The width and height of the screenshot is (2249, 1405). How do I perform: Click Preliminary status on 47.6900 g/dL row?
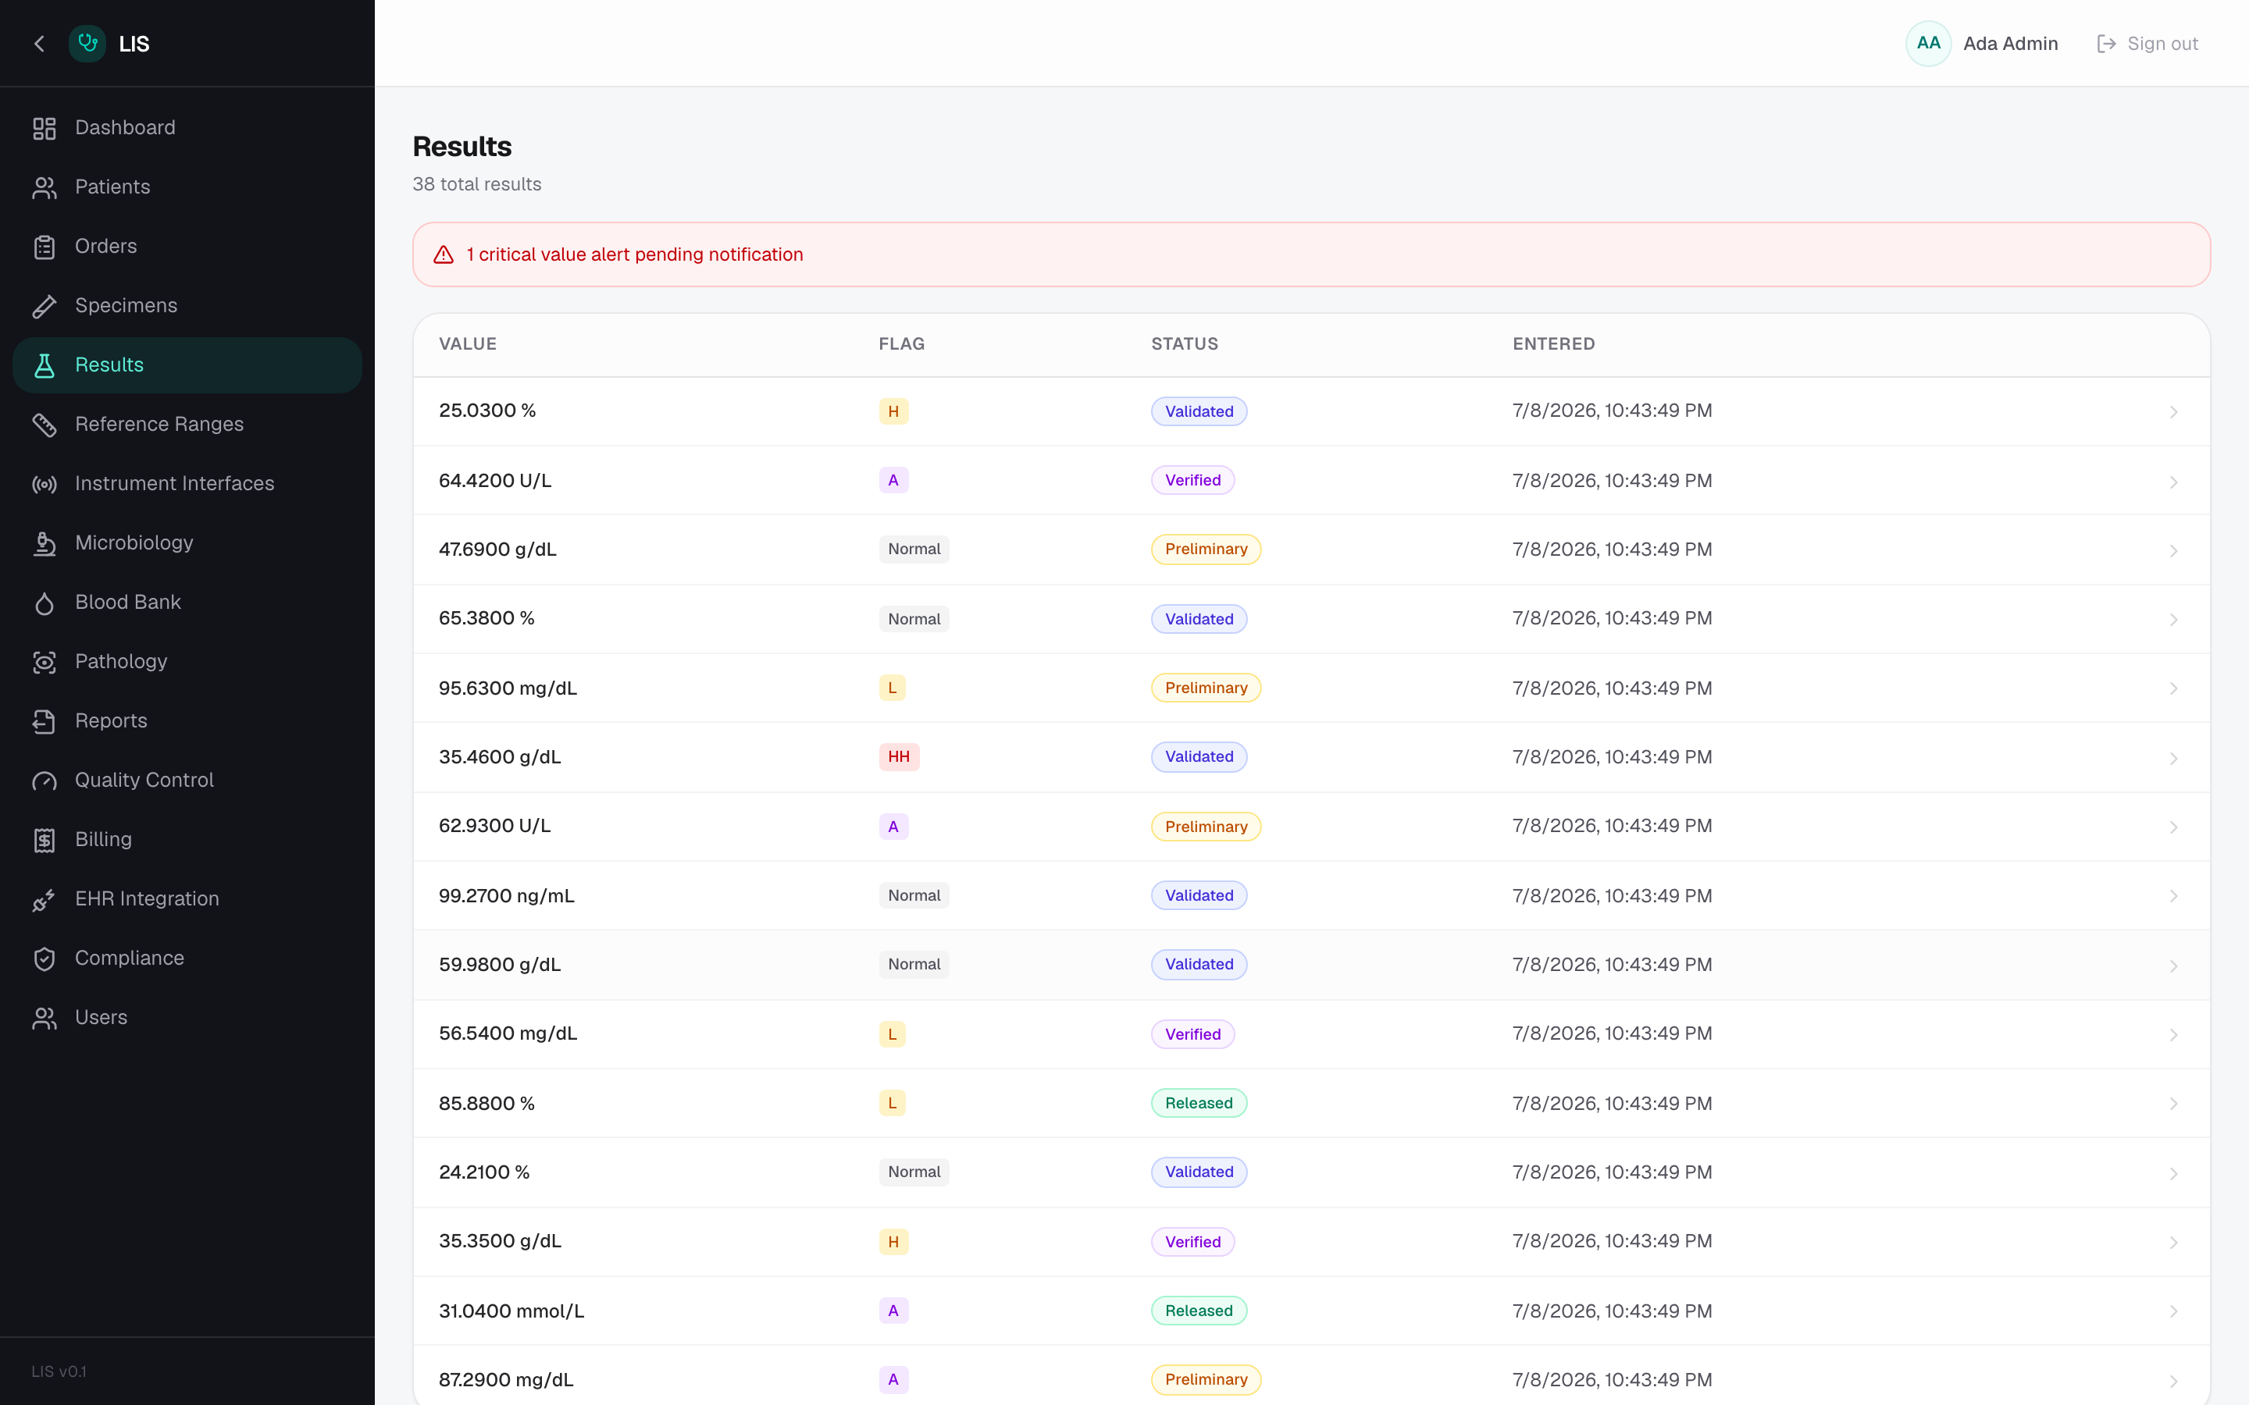tap(1206, 550)
